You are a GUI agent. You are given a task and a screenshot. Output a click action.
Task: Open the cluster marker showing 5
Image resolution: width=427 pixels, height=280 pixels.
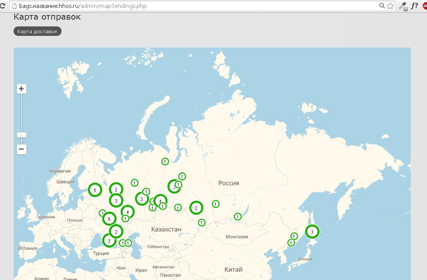95,190
